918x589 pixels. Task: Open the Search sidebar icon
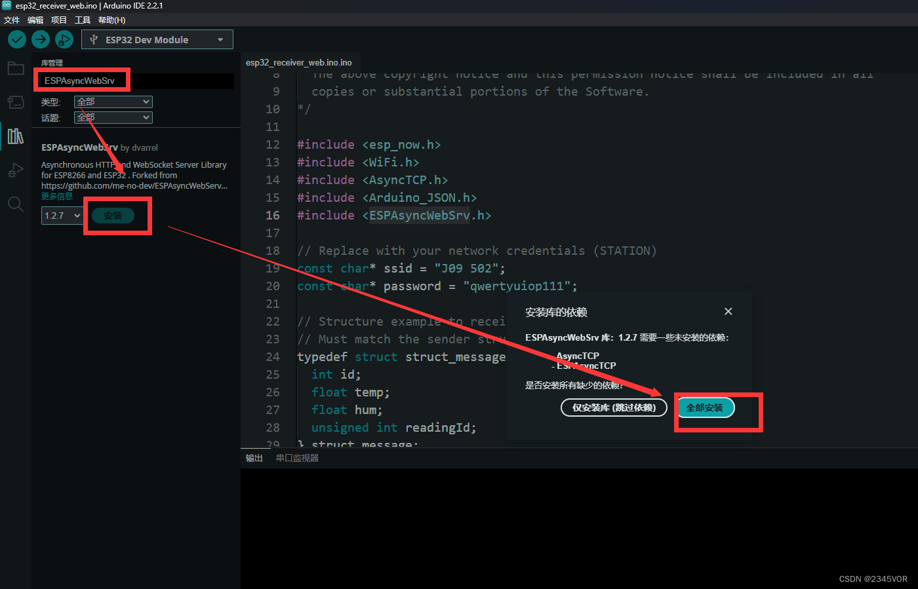click(x=16, y=204)
